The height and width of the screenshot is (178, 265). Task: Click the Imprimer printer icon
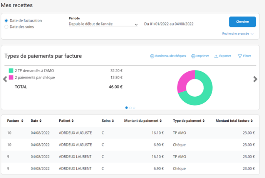coord(193,56)
